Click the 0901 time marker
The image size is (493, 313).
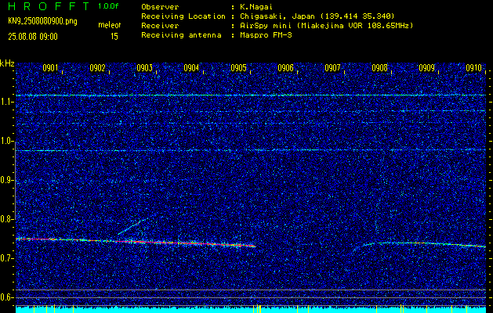50,68
